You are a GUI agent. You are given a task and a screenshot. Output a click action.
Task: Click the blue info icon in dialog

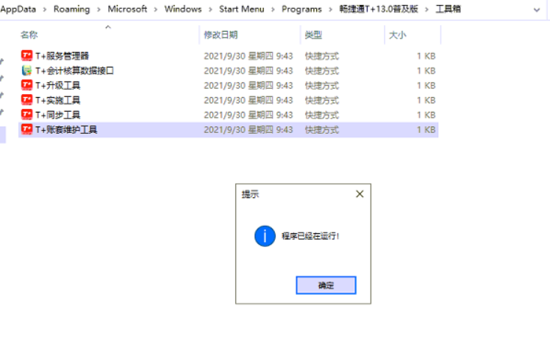(265, 236)
